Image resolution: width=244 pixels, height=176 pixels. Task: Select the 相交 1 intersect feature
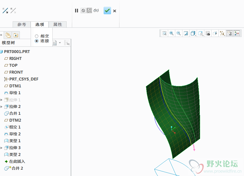click(x=15, y=127)
